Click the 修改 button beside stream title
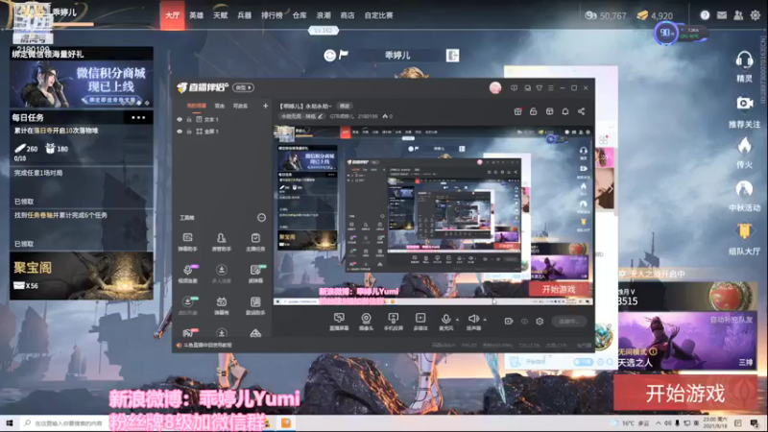Viewport: 768px width, 432px height. [x=345, y=107]
